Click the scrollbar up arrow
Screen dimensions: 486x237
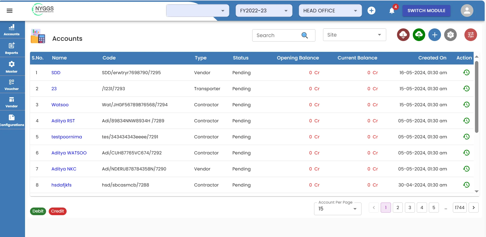477,57
